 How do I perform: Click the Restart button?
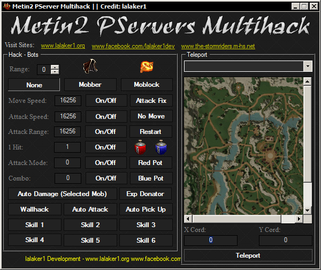151,132
